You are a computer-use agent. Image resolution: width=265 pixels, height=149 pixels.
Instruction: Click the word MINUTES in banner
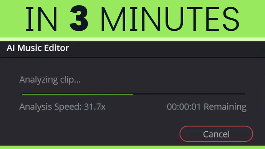tap(170, 18)
